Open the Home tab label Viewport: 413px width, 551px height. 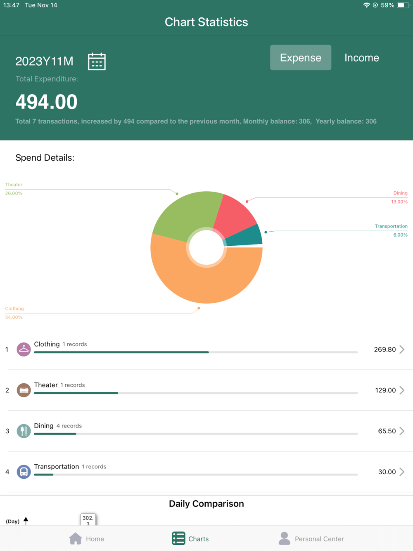(95, 539)
